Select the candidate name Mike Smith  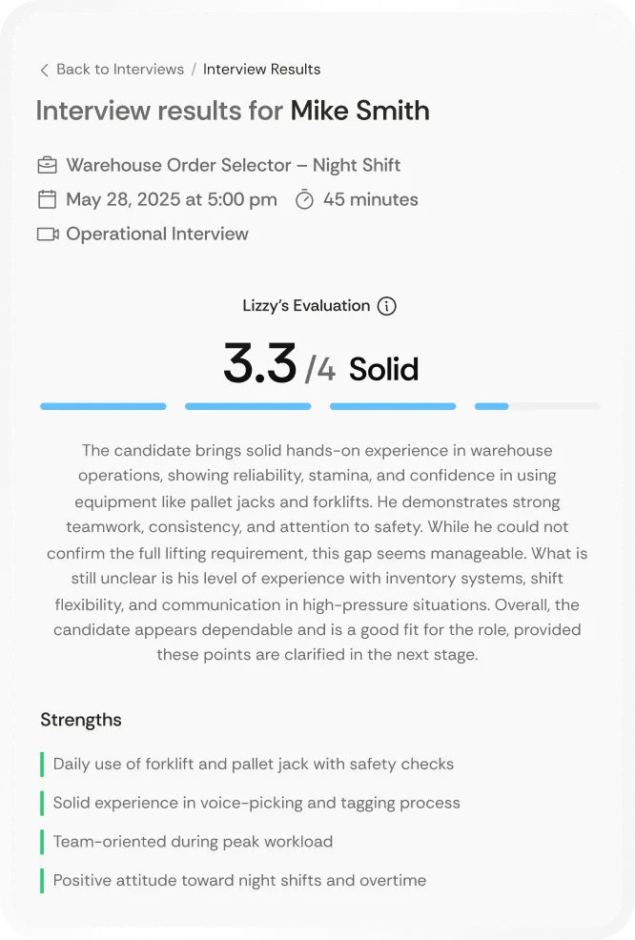click(x=359, y=111)
